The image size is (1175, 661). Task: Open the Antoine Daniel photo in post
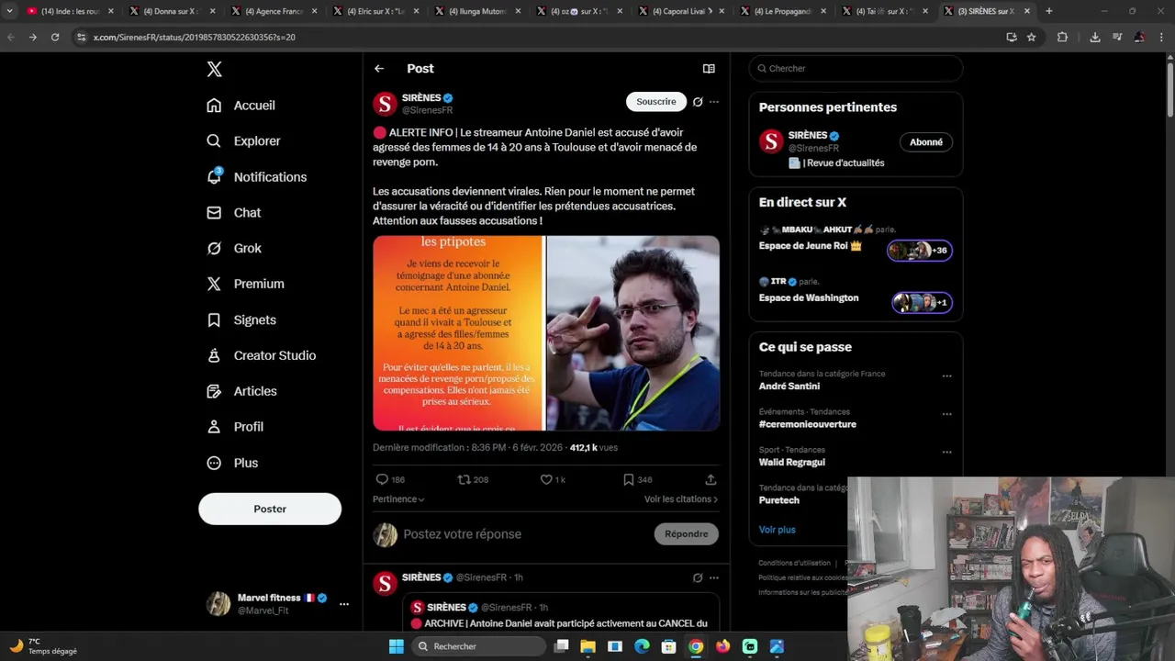point(633,333)
